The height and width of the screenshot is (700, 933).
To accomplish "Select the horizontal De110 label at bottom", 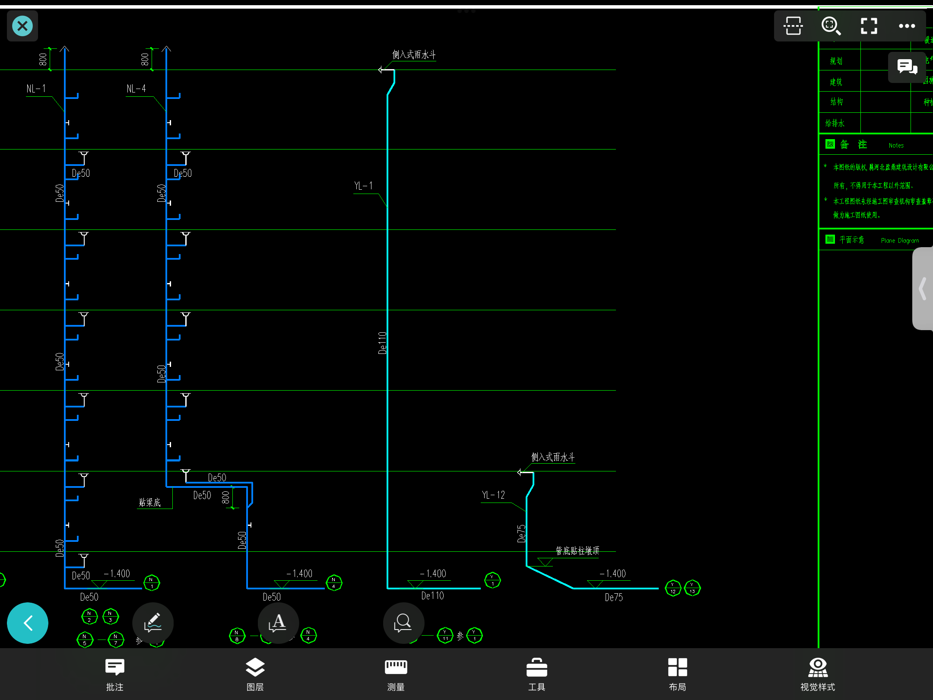I will coord(432,596).
